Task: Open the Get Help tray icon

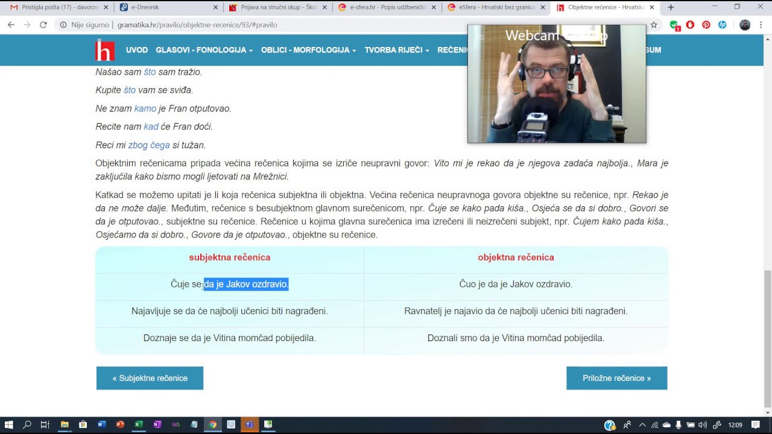Action: [x=610, y=425]
